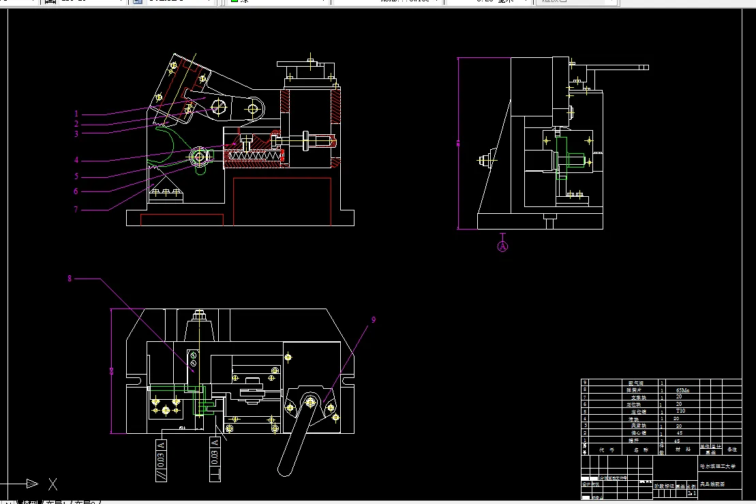This screenshot has width=756, height=504.
Task: Click material 20 in parts row 3
Action: (679, 426)
